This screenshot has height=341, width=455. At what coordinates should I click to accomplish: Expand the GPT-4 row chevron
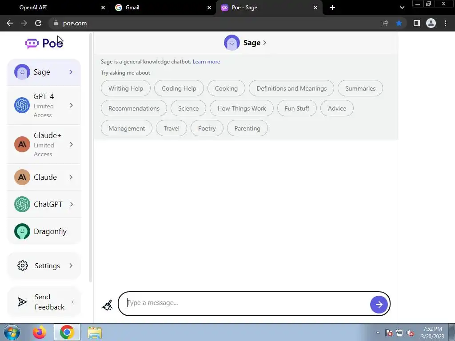coord(72,105)
